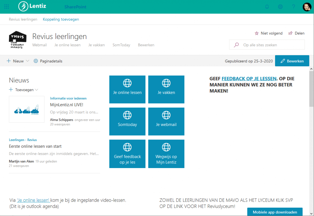
Task: Click the Paginadetails gear icon
Action: click(x=36, y=61)
